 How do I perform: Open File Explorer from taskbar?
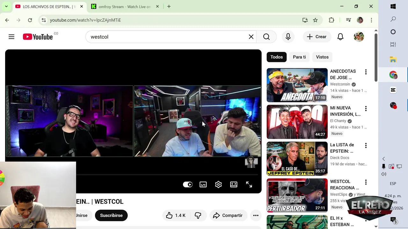click(x=393, y=59)
